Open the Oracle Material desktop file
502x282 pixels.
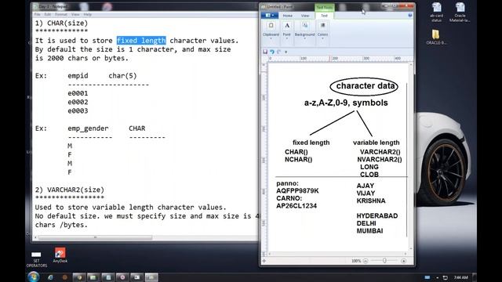[460, 13]
